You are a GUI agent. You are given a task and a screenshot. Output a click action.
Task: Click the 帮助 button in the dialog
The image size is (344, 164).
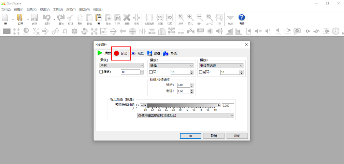(x=237, y=136)
